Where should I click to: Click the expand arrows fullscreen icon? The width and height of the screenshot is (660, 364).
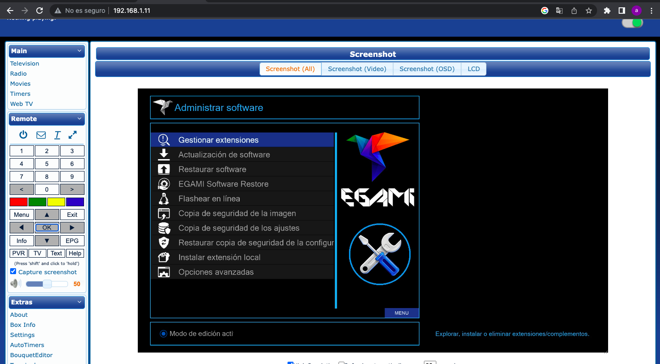73,135
